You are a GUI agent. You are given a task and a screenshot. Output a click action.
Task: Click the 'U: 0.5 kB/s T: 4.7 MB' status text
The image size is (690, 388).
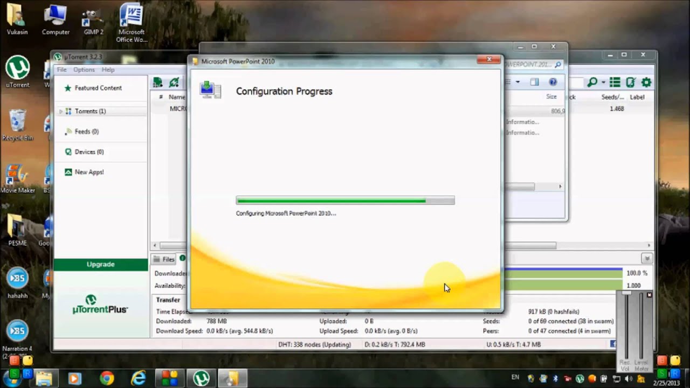[x=513, y=344]
